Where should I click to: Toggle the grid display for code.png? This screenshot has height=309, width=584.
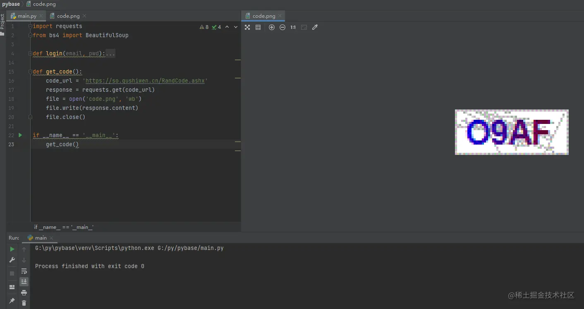pos(258,27)
